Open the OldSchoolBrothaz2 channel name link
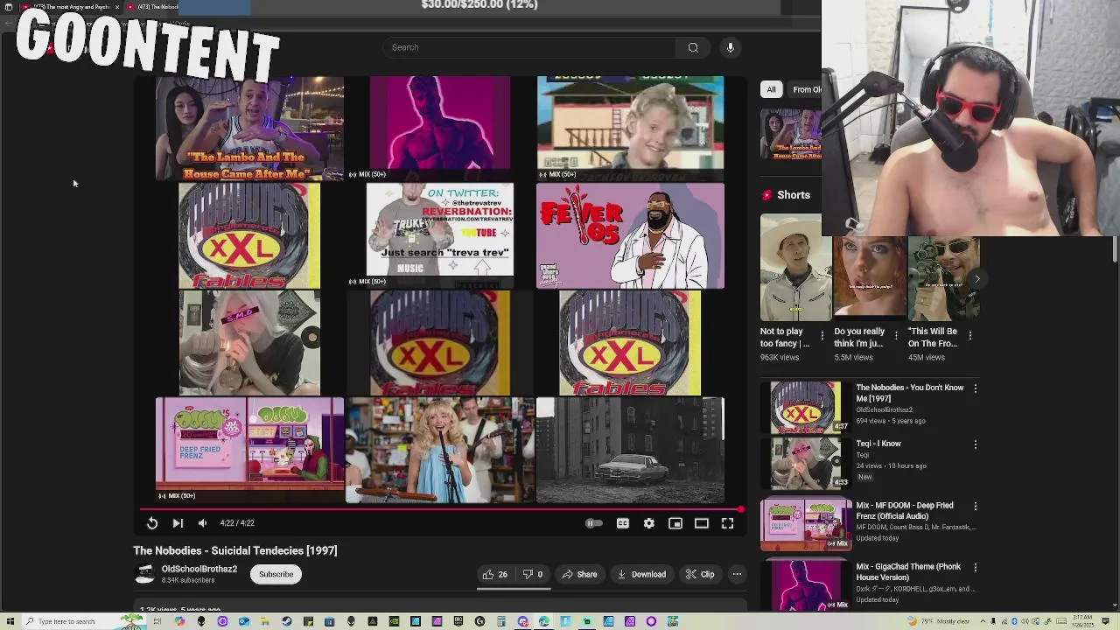1120x630 pixels. tap(199, 569)
